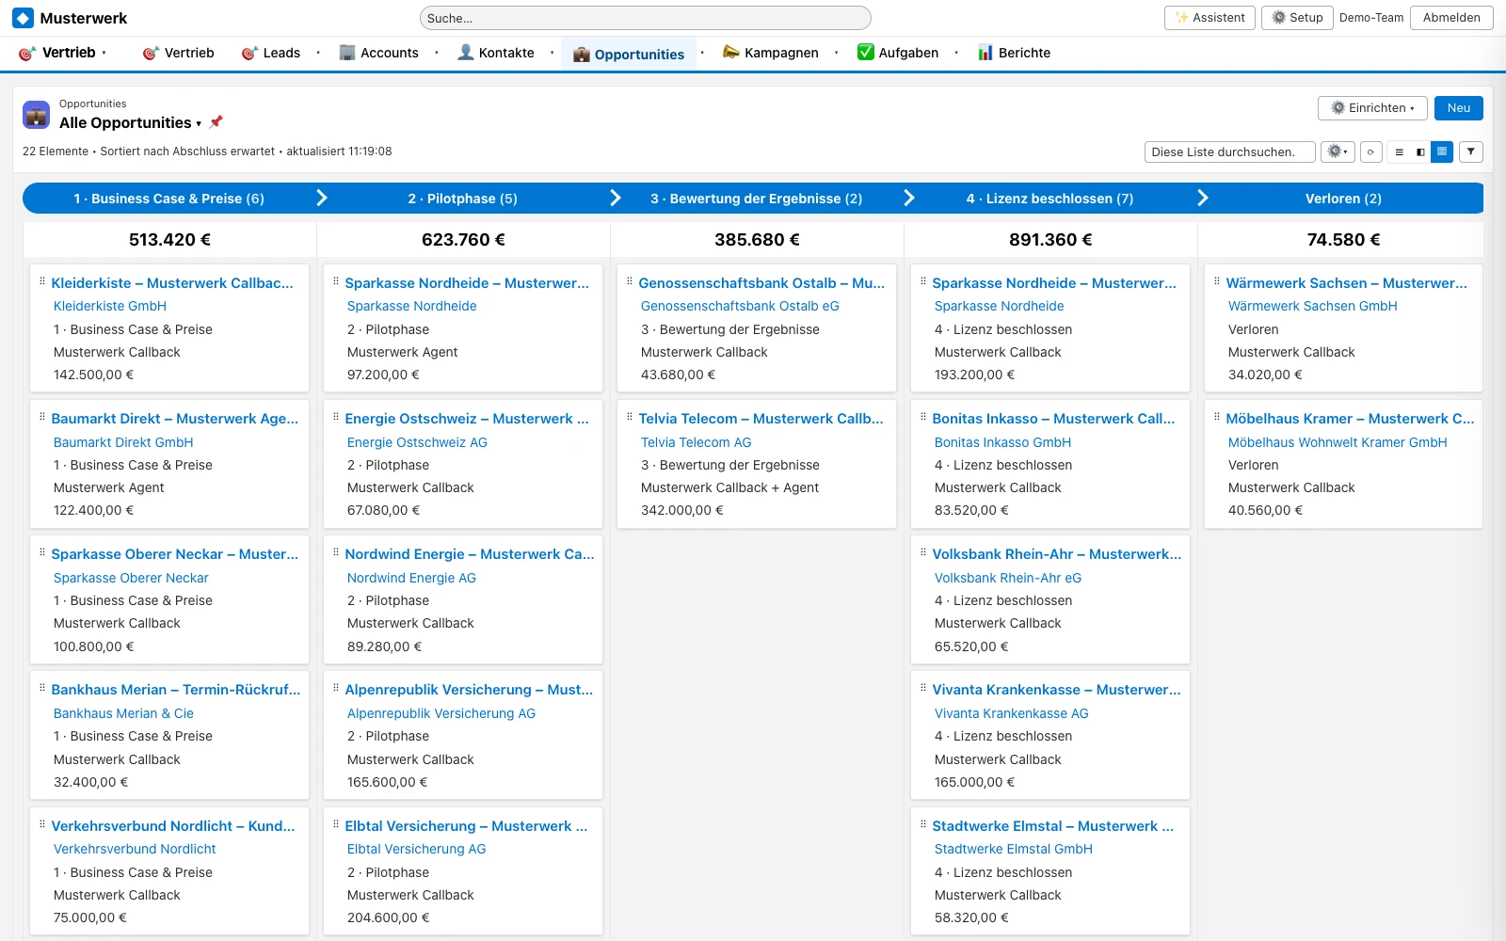Click the Musterwerk logo icon
Viewport: 1506px width, 941px height.
(x=23, y=18)
